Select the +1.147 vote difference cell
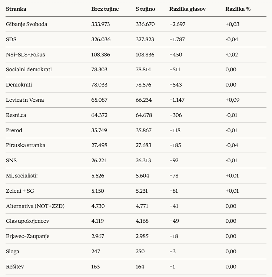The image size is (272, 277). (177, 100)
